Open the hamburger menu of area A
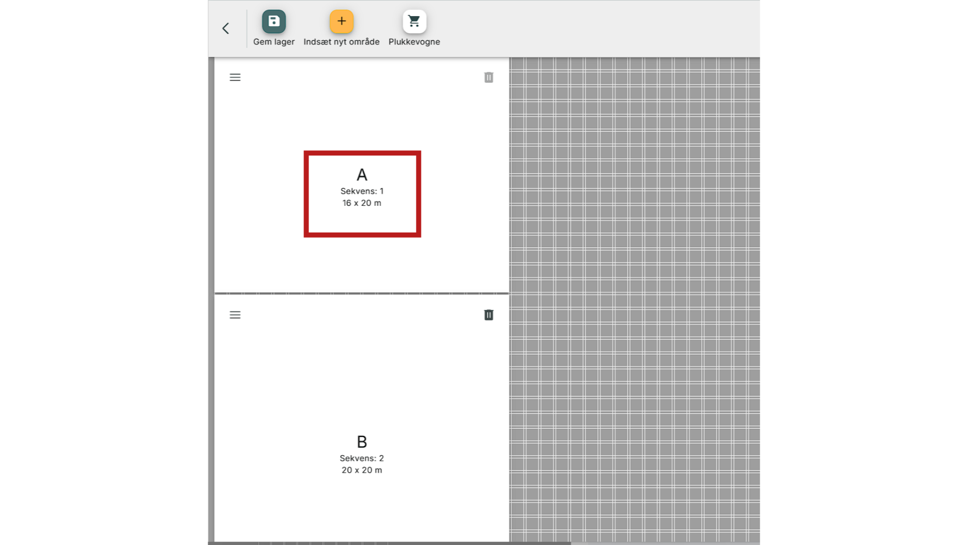Screen dimensions: 968x545 [235, 77]
